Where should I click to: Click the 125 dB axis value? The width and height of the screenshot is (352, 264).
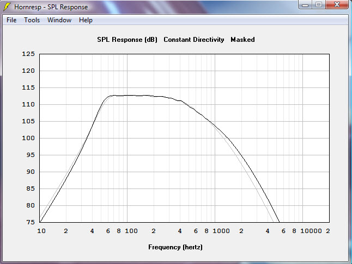28,54
